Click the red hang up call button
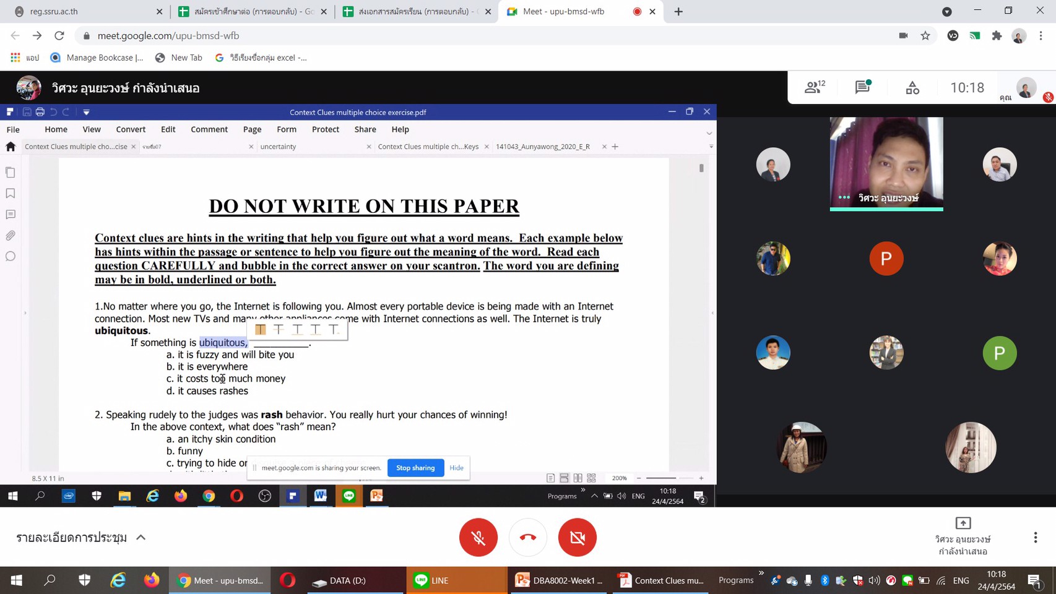This screenshot has width=1056, height=594. pyautogui.click(x=527, y=537)
